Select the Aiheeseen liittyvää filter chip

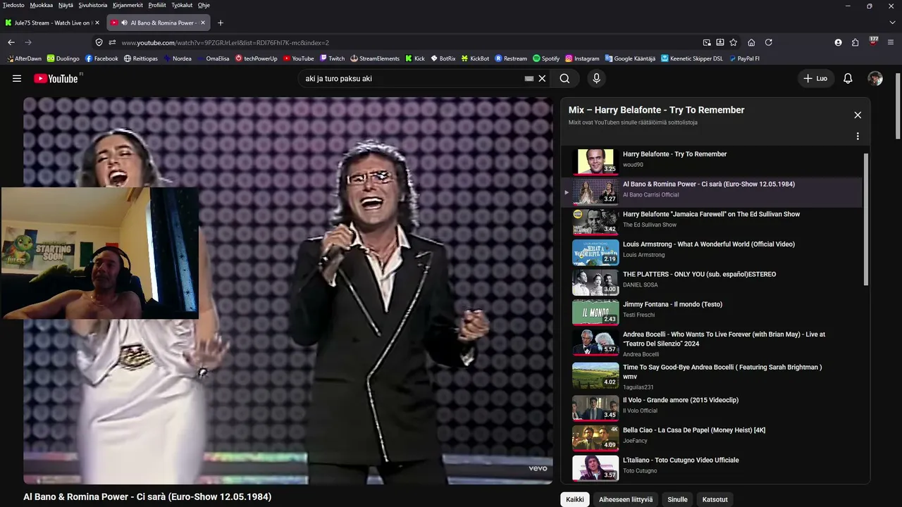coord(626,499)
